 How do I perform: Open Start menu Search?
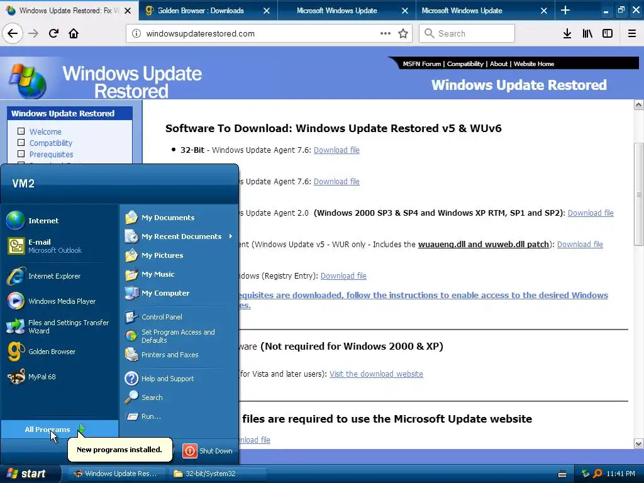[x=179, y=397]
